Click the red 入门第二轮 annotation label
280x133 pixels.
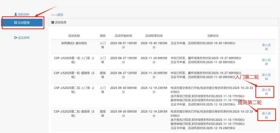coord(247,77)
